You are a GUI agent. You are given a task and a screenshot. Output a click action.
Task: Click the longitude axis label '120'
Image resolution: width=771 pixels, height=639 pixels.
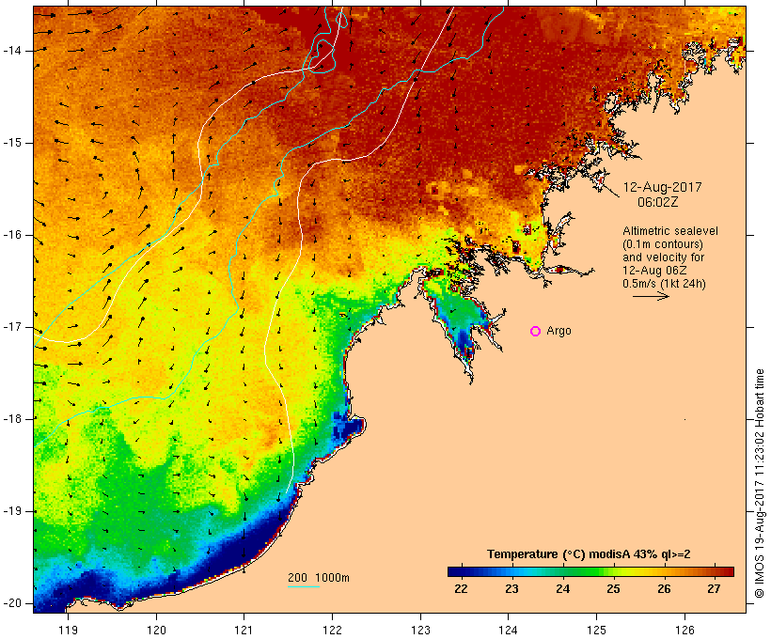(x=156, y=631)
